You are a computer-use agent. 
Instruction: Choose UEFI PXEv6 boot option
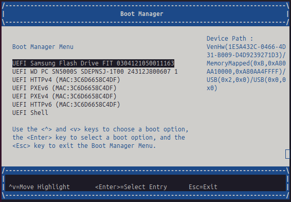[64, 88]
